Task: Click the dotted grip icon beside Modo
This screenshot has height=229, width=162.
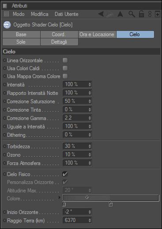Action: coord(6,14)
